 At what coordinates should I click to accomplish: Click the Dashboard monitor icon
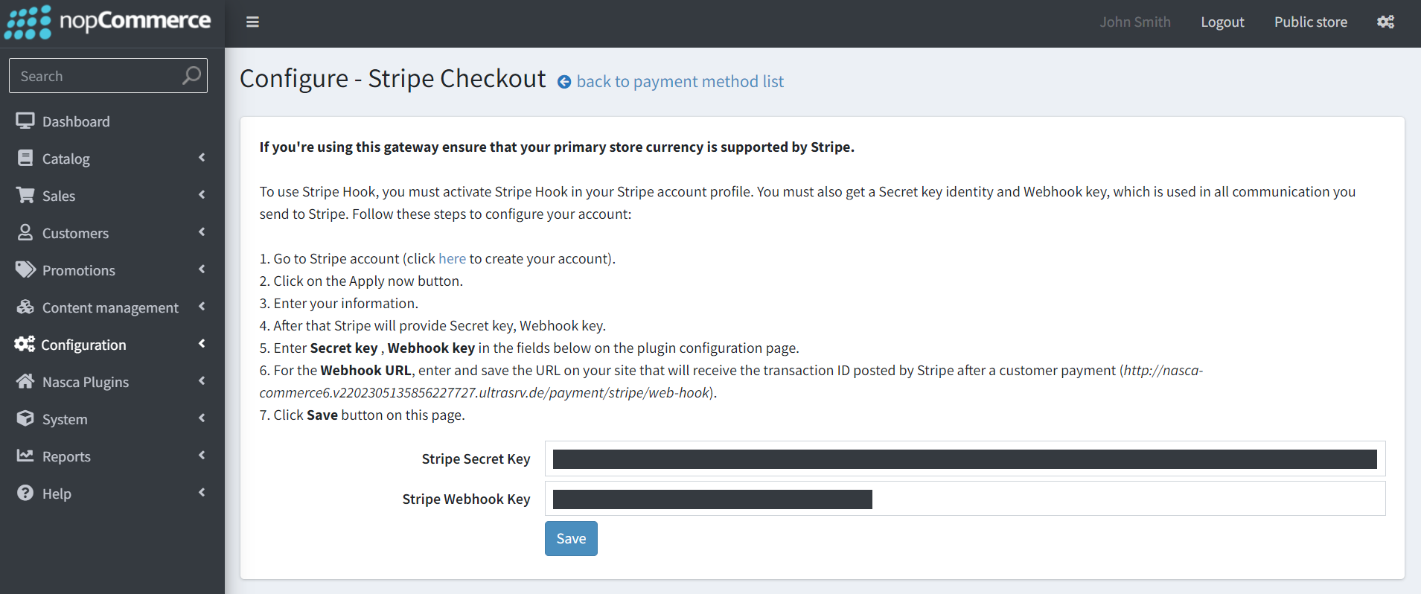point(25,121)
